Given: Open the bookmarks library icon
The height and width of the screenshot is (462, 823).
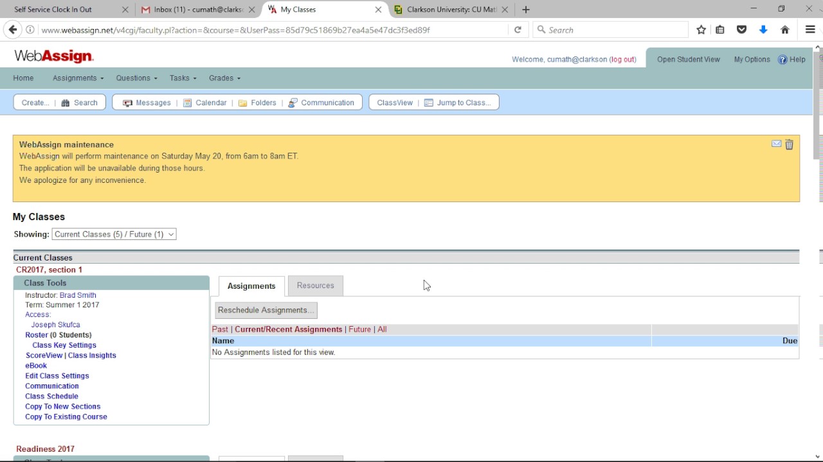Looking at the screenshot, I should [x=720, y=30].
